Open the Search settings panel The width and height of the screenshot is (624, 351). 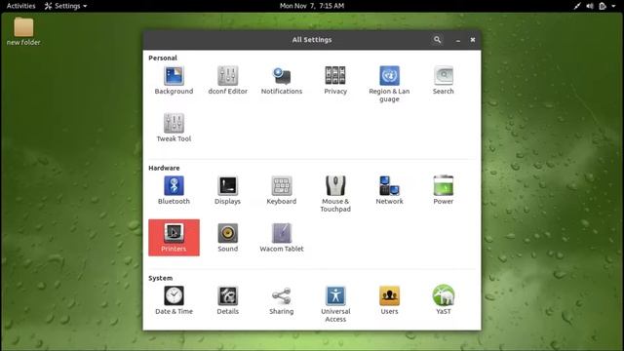443,80
